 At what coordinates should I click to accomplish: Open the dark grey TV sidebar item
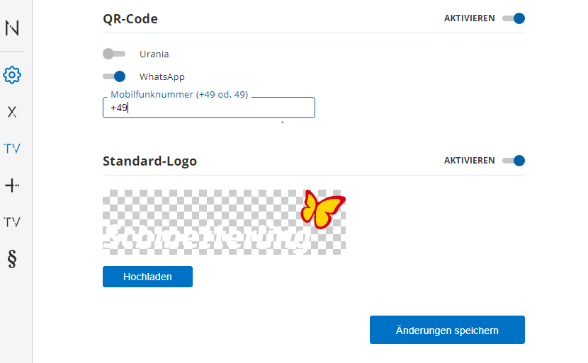(12, 222)
